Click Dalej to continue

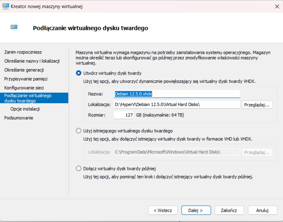pyautogui.click(x=196, y=210)
